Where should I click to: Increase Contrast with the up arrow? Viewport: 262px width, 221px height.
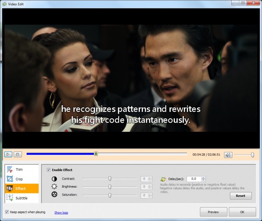click(x=150, y=177)
